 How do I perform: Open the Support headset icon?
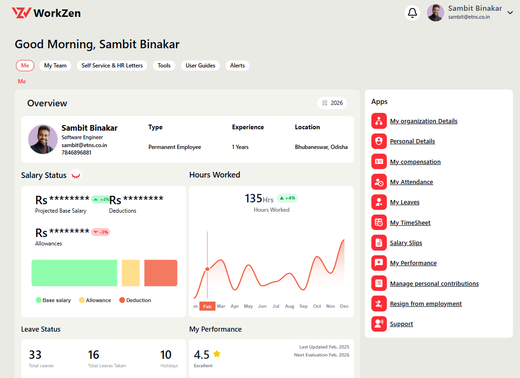(379, 324)
